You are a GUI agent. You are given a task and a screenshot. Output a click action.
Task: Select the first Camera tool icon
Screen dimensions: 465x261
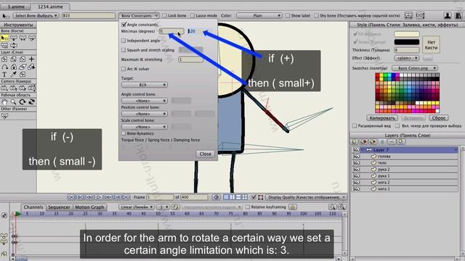(4, 88)
